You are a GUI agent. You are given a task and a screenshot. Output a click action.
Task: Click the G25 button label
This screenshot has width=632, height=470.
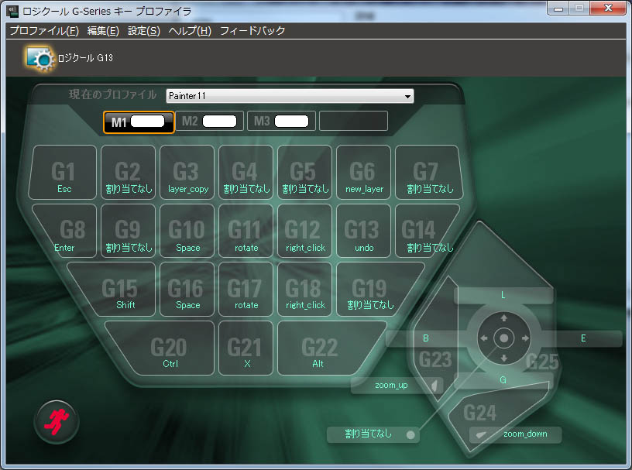(542, 362)
